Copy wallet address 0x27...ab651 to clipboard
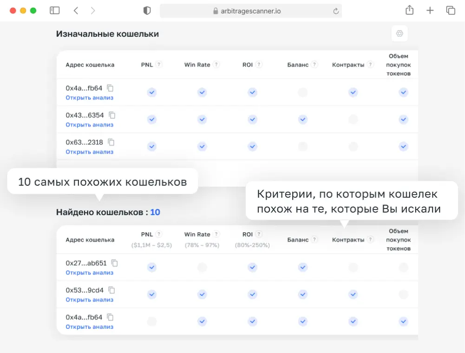The image size is (465, 353). 115,263
